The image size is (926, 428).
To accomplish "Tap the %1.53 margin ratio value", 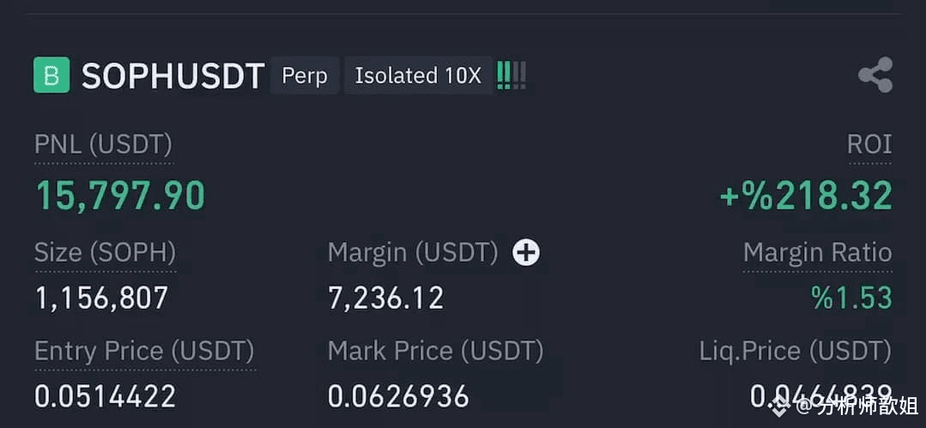I will [852, 298].
